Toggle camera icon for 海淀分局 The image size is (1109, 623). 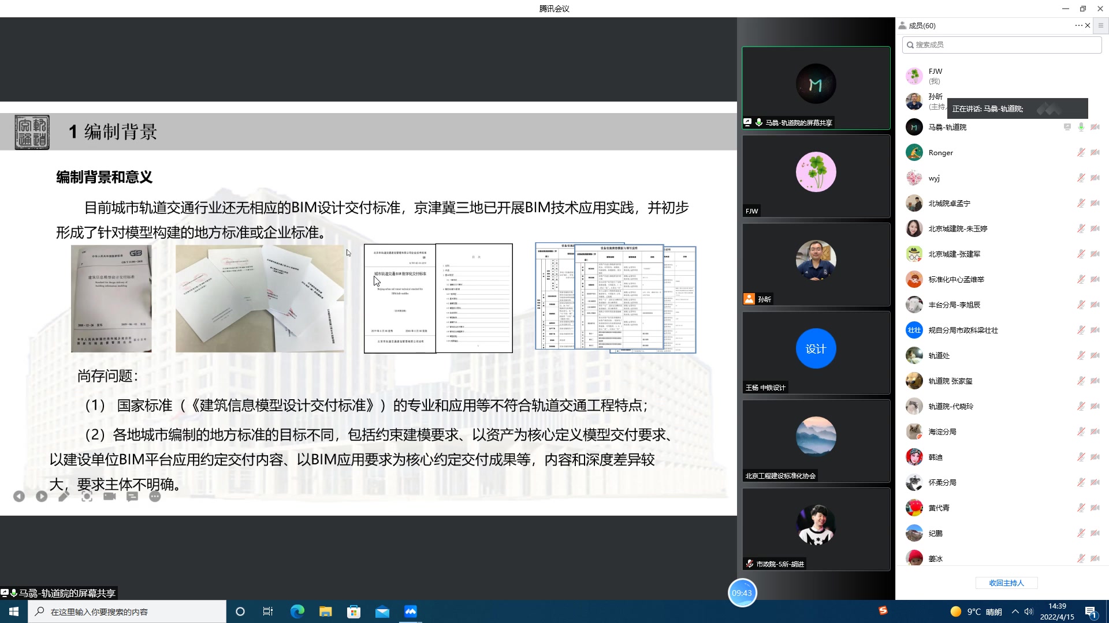(x=1095, y=431)
